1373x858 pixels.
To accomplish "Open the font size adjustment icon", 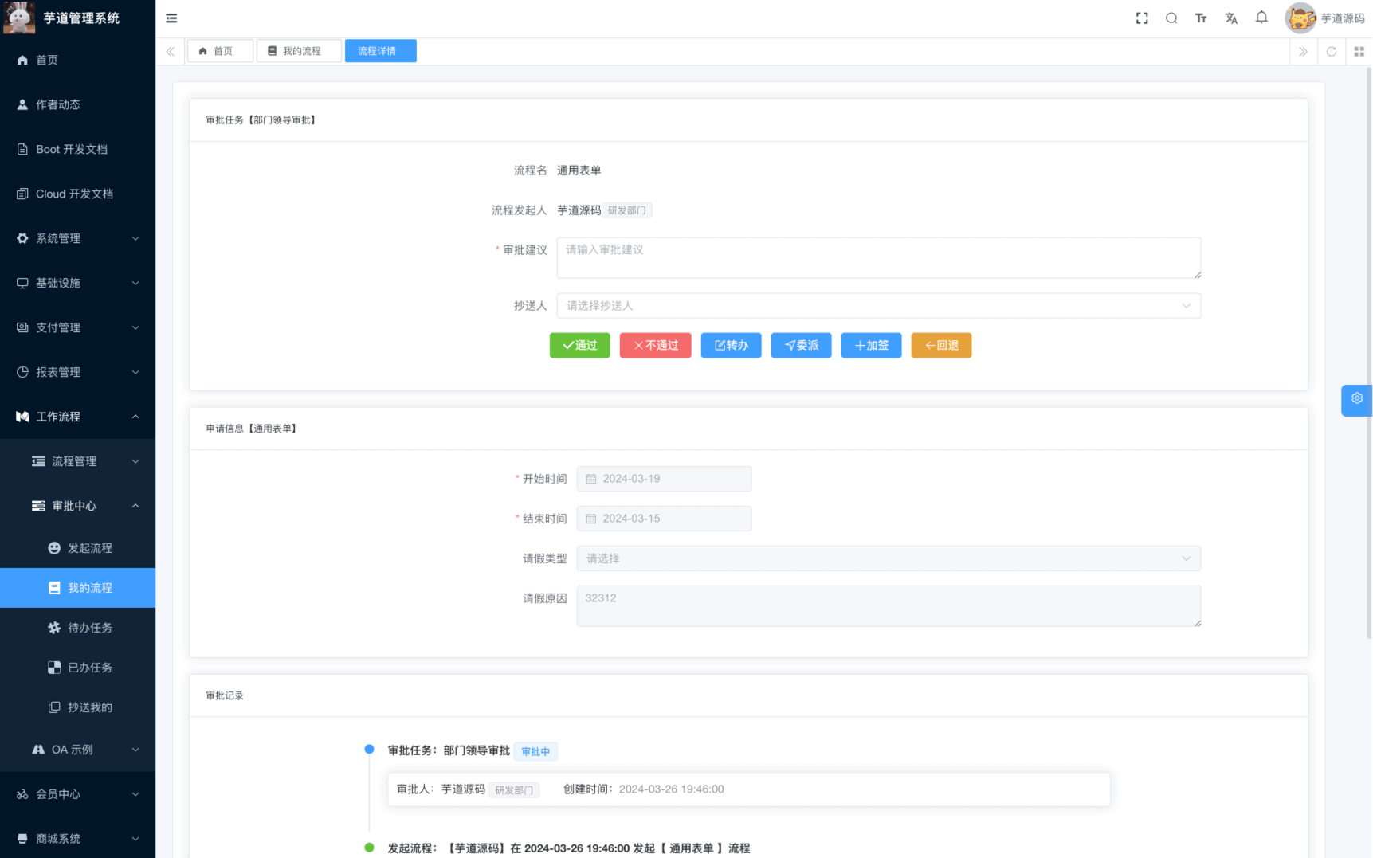I will point(1201,18).
